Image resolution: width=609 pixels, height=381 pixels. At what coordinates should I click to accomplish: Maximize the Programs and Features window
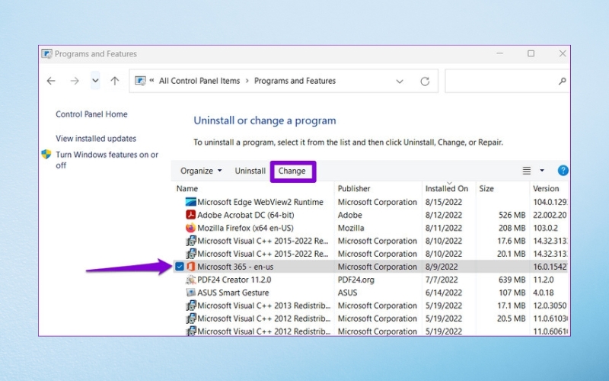click(531, 53)
